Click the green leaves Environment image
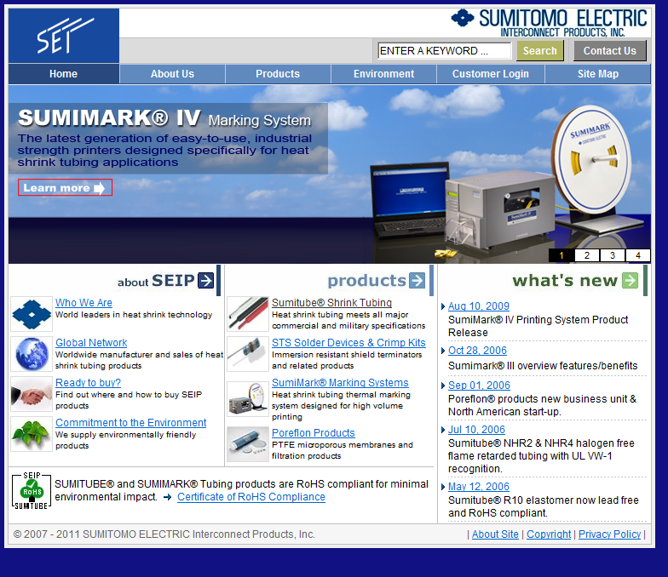 pyautogui.click(x=32, y=434)
